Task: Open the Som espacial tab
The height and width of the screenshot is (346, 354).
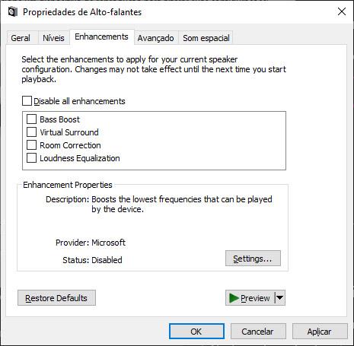Action: click(x=206, y=38)
